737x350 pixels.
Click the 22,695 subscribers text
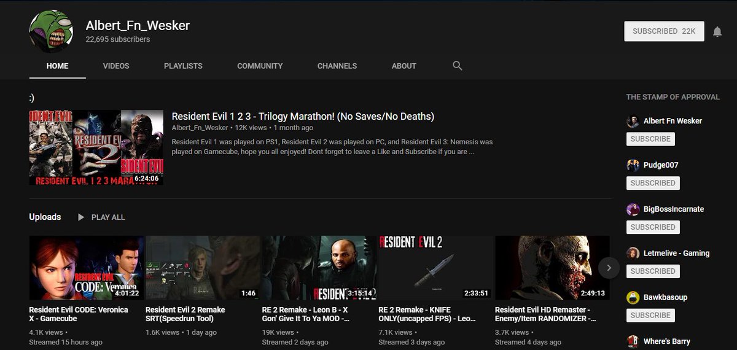[x=118, y=39]
